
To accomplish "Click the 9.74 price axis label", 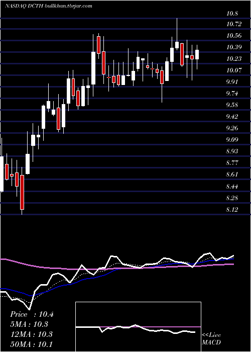I will click(x=232, y=93).
